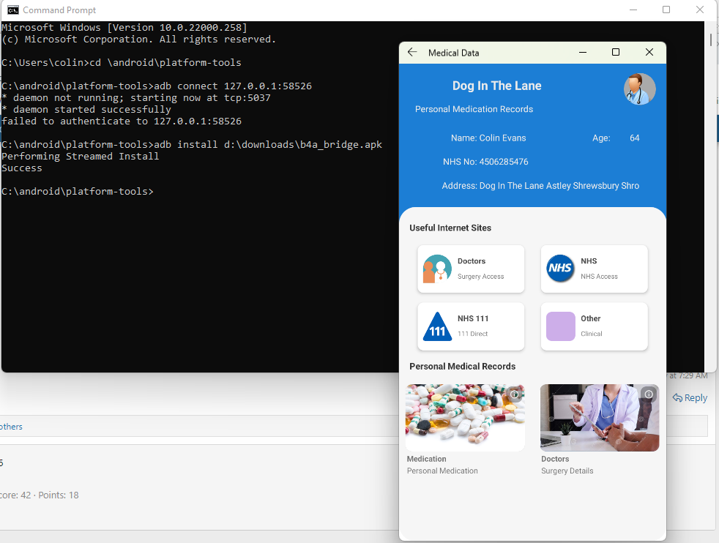Click the 'adb connect 127.0.0.1:58526' line
Screen dimensions: 719x543
[x=157, y=86]
